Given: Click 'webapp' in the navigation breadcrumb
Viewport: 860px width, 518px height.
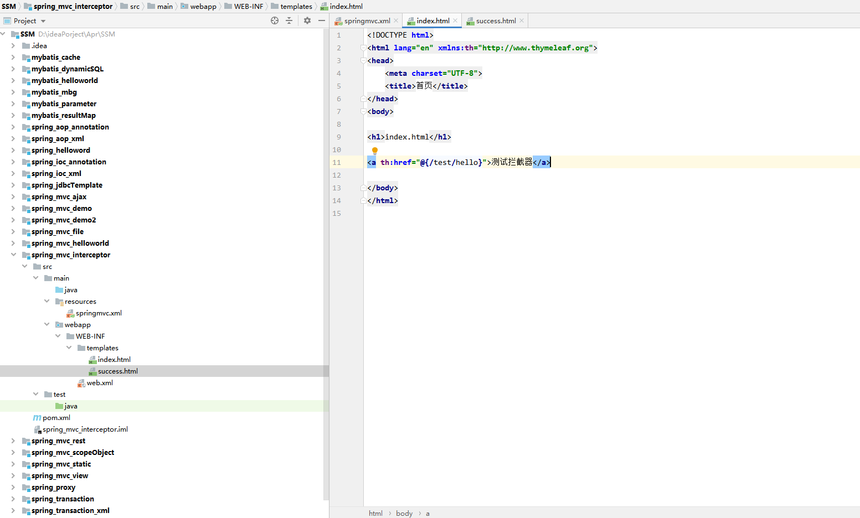Looking at the screenshot, I should pos(203,7).
